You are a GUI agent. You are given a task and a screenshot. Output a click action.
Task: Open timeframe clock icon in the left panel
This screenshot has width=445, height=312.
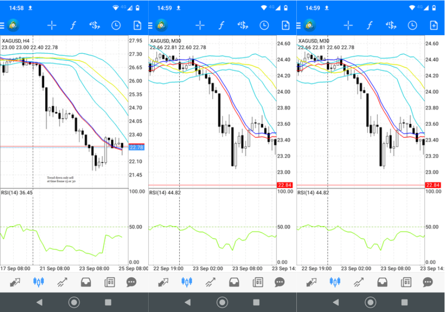tap(116, 26)
